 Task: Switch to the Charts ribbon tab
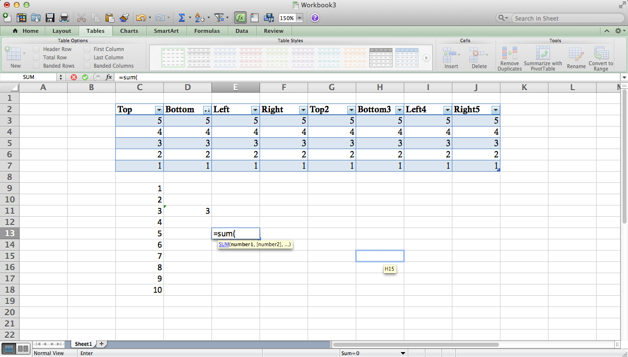coord(129,30)
